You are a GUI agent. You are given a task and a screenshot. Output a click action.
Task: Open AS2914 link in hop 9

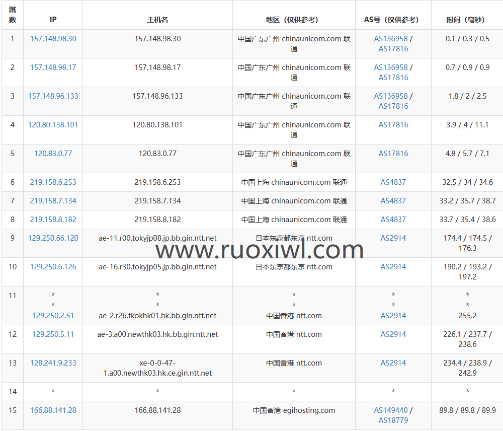pyautogui.click(x=393, y=238)
